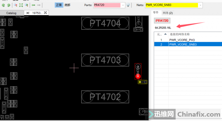This screenshot has width=222, height=121.
Task: Click the grey forward arrow icon
Action: click(x=39, y=5)
